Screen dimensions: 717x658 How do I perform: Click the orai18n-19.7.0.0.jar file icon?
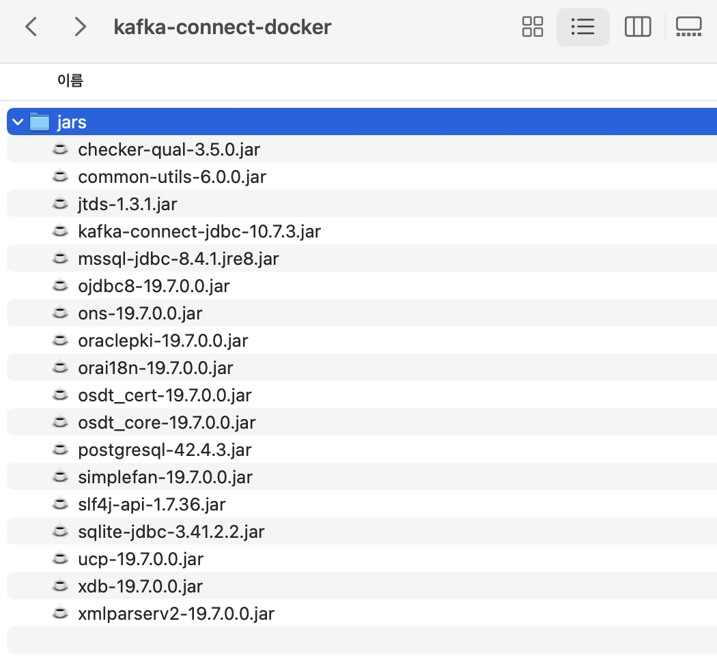tap(60, 367)
